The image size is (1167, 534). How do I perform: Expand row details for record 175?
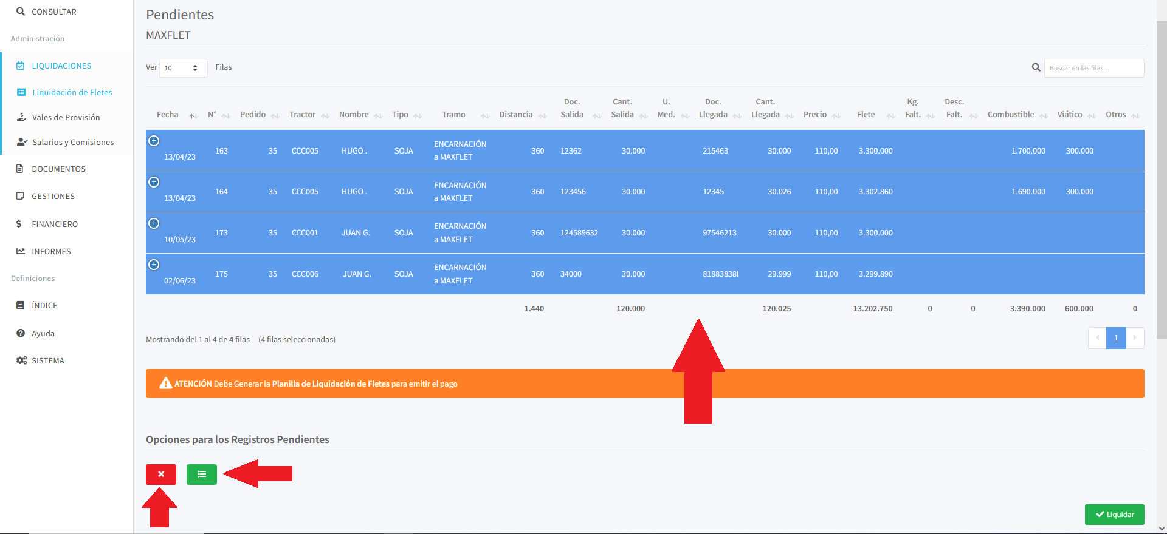pyautogui.click(x=154, y=265)
